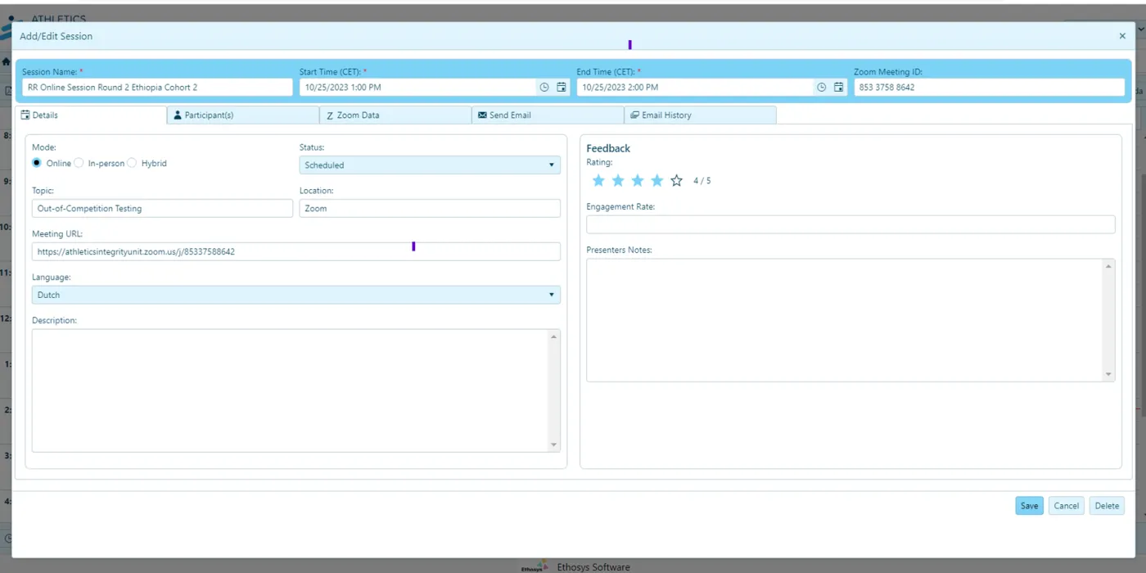The image size is (1146, 573).
Task: Click the Presenters Notes scrollbar down arrow
Action: tap(1109, 375)
